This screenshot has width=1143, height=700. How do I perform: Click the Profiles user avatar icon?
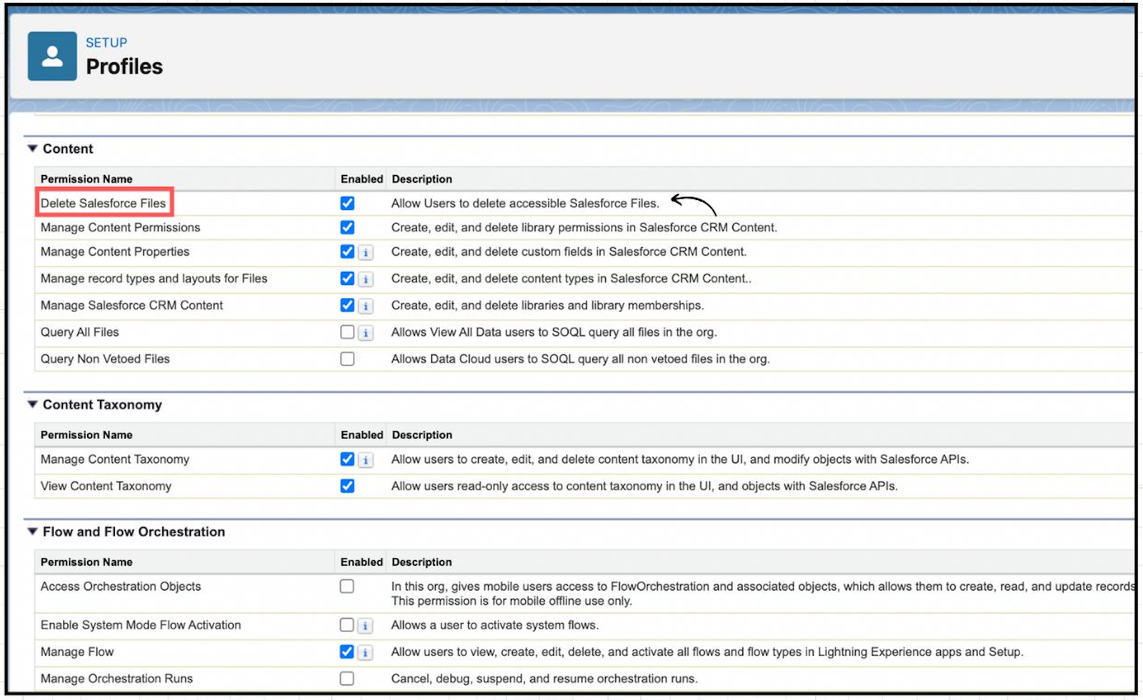point(51,55)
